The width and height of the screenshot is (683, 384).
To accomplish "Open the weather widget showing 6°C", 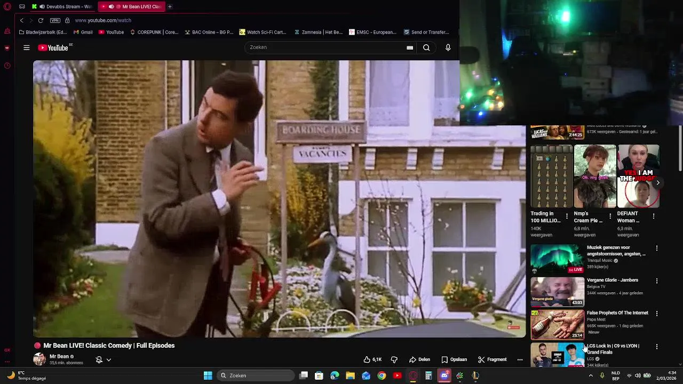I will click(26, 375).
